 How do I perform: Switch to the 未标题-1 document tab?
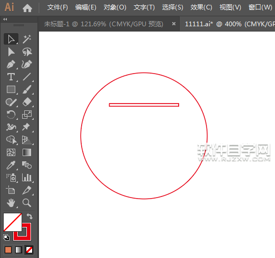[x=104, y=24]
